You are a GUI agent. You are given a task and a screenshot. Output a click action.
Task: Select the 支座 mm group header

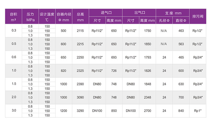click(x=173, y=13)
